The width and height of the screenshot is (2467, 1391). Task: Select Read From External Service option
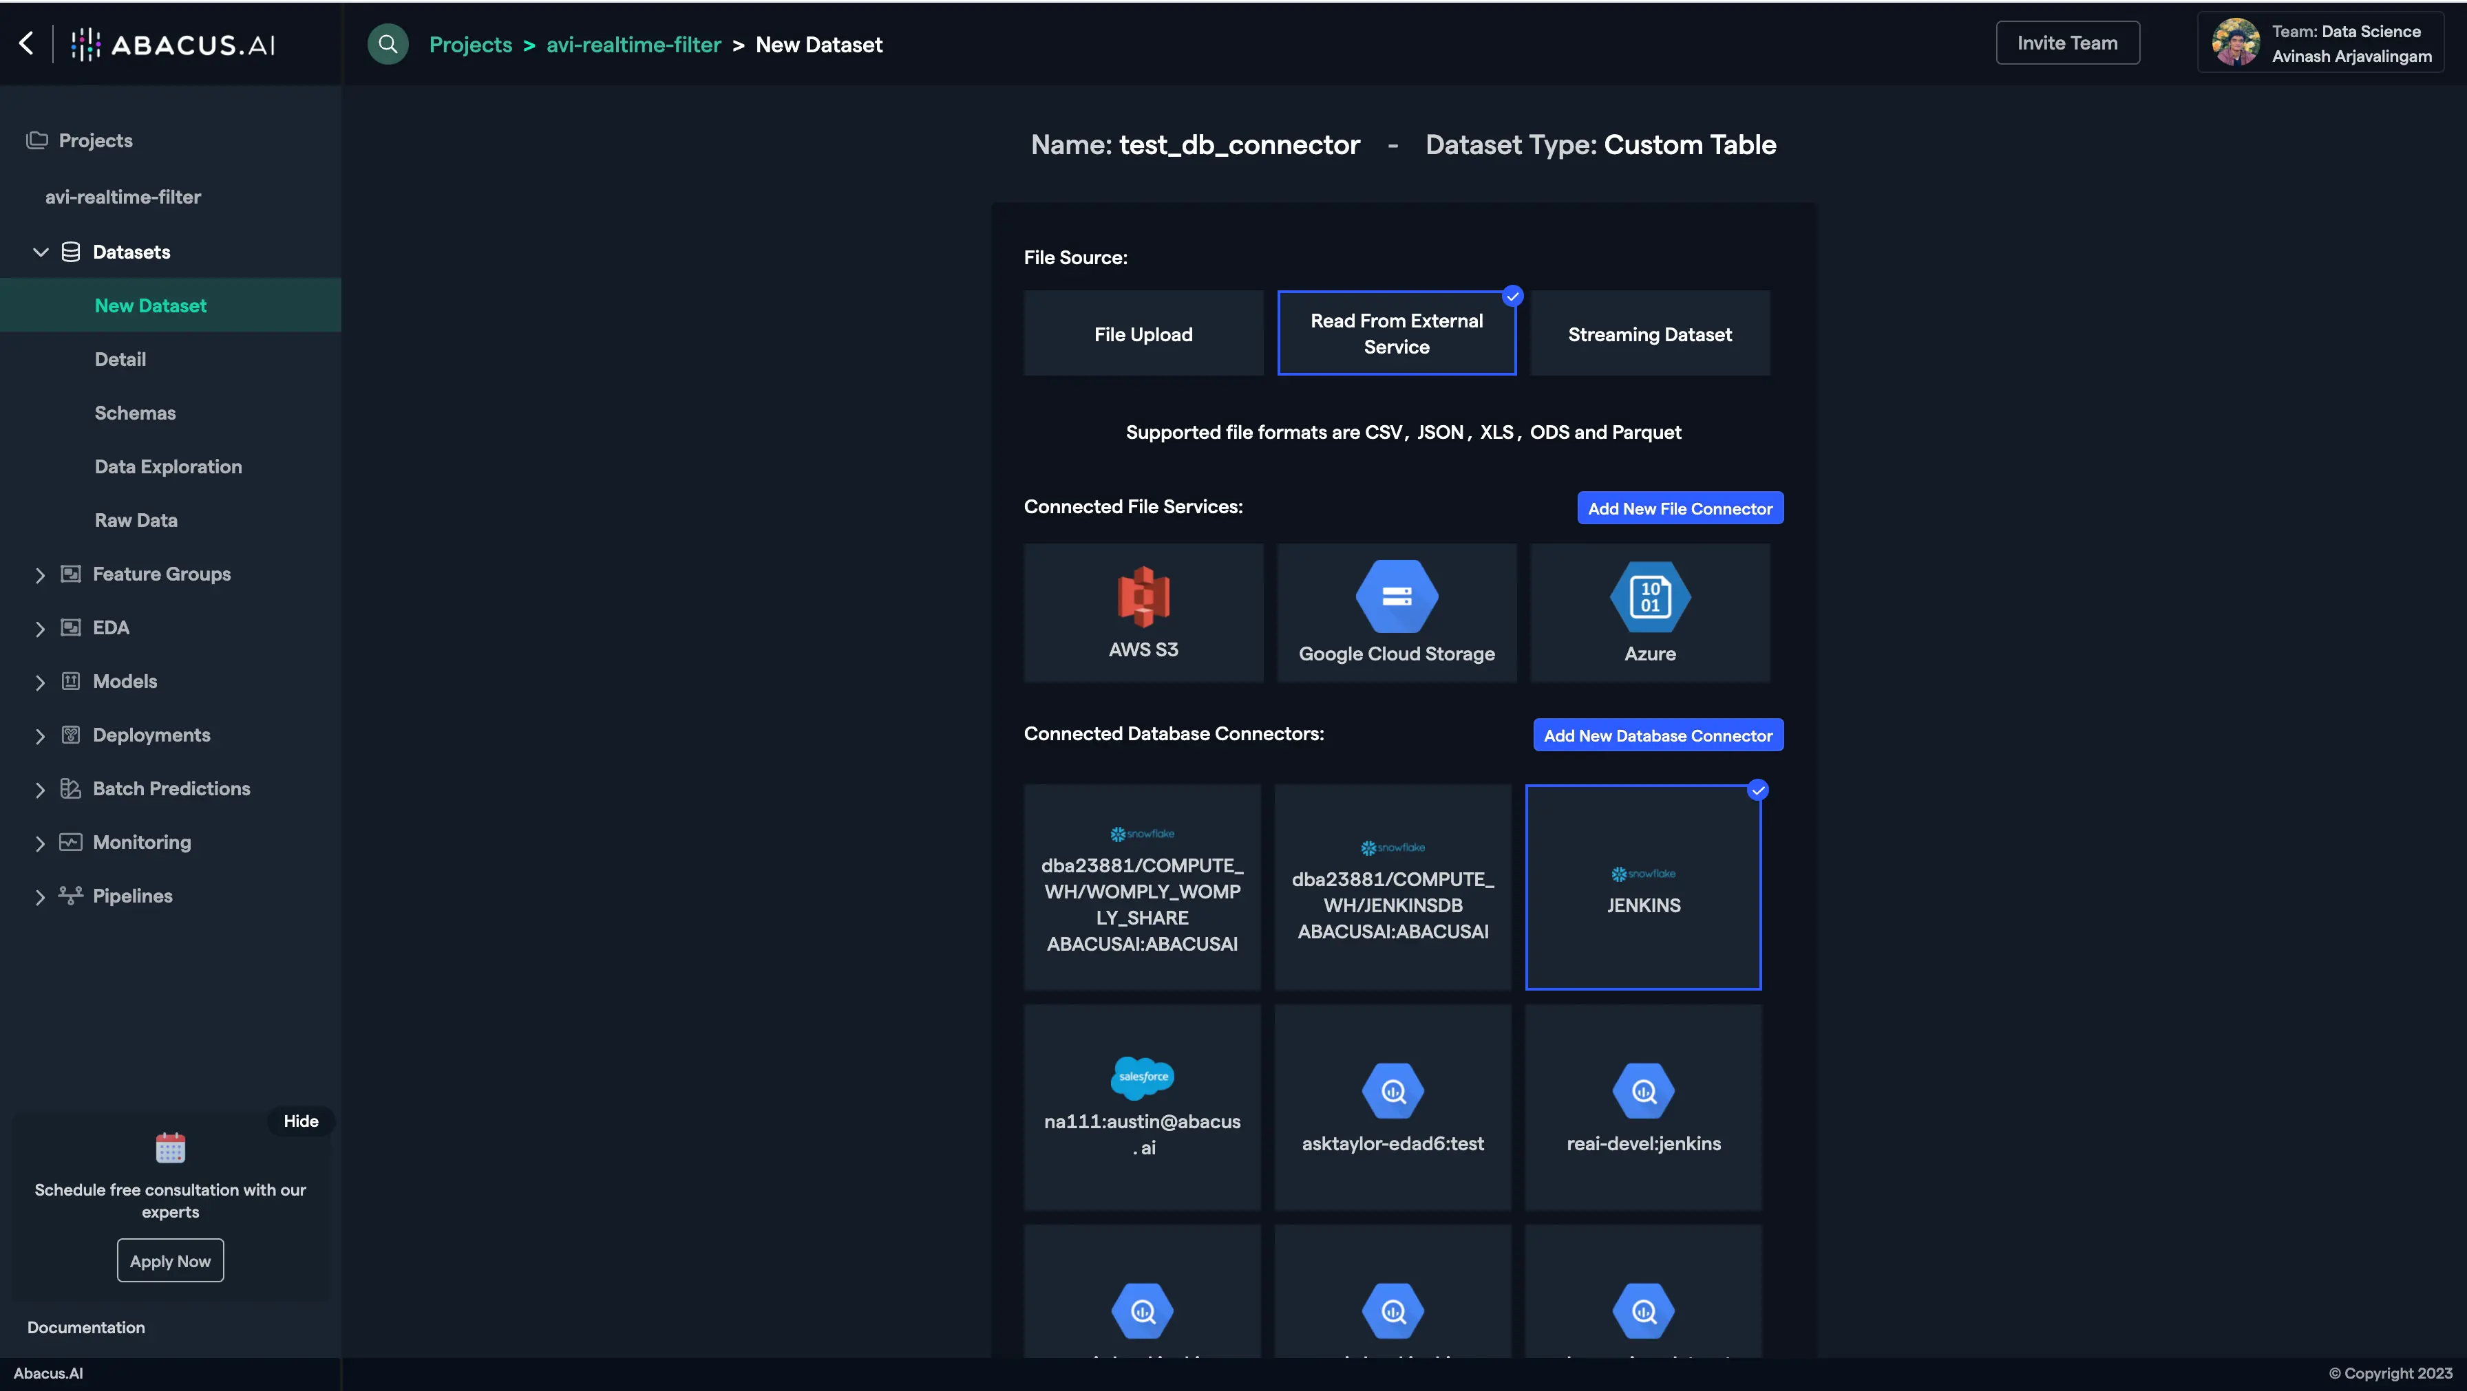[1397, 333]
